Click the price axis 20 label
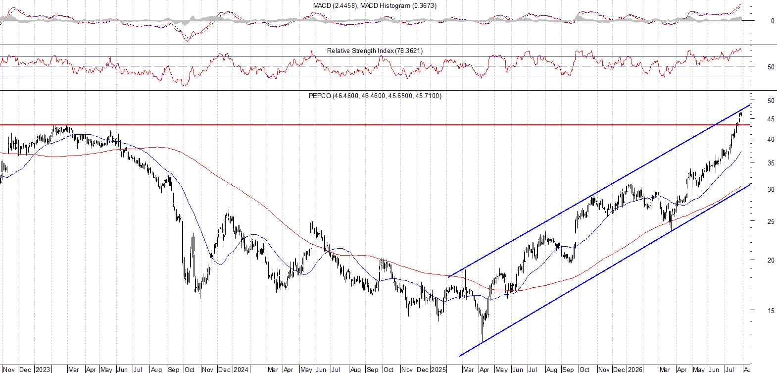The width and height of the screenshot is (777, 373). [771, 260]
